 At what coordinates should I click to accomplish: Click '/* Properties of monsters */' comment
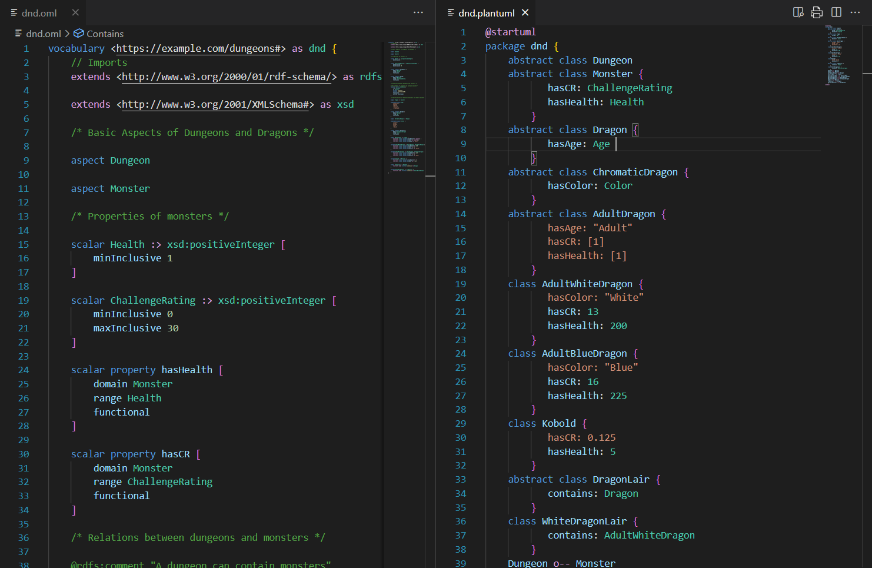point(150,216)
